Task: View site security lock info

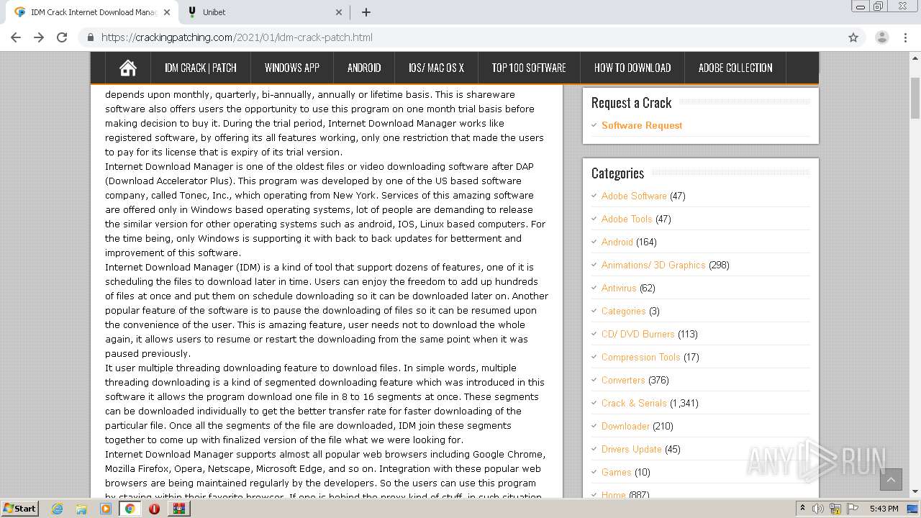Action: coord(91,37)
